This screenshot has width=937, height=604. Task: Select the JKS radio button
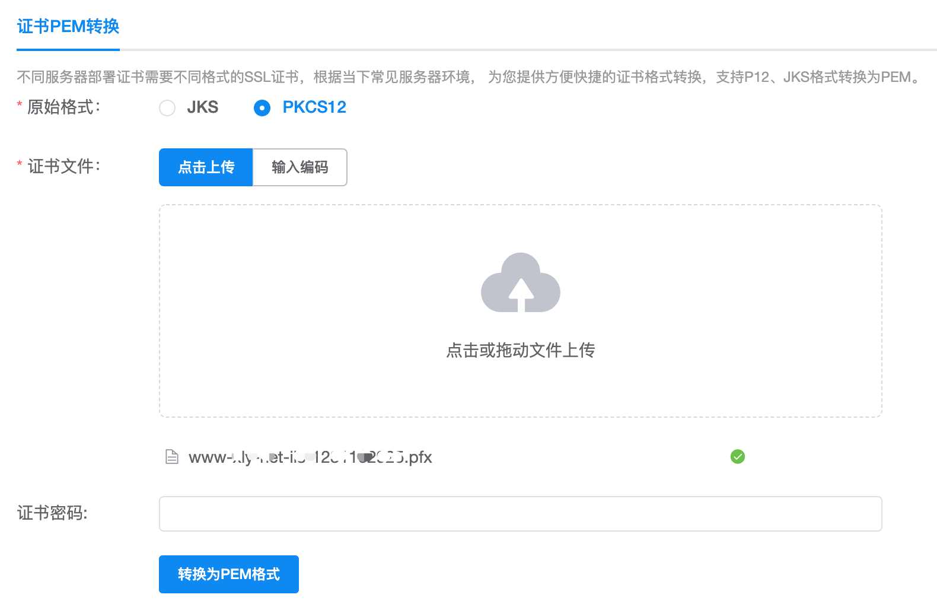[167, 108]
